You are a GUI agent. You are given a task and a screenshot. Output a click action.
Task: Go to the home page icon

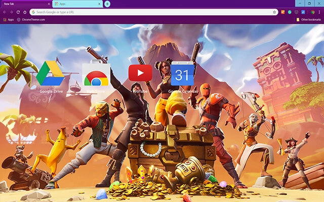click(x=25, y=12)
